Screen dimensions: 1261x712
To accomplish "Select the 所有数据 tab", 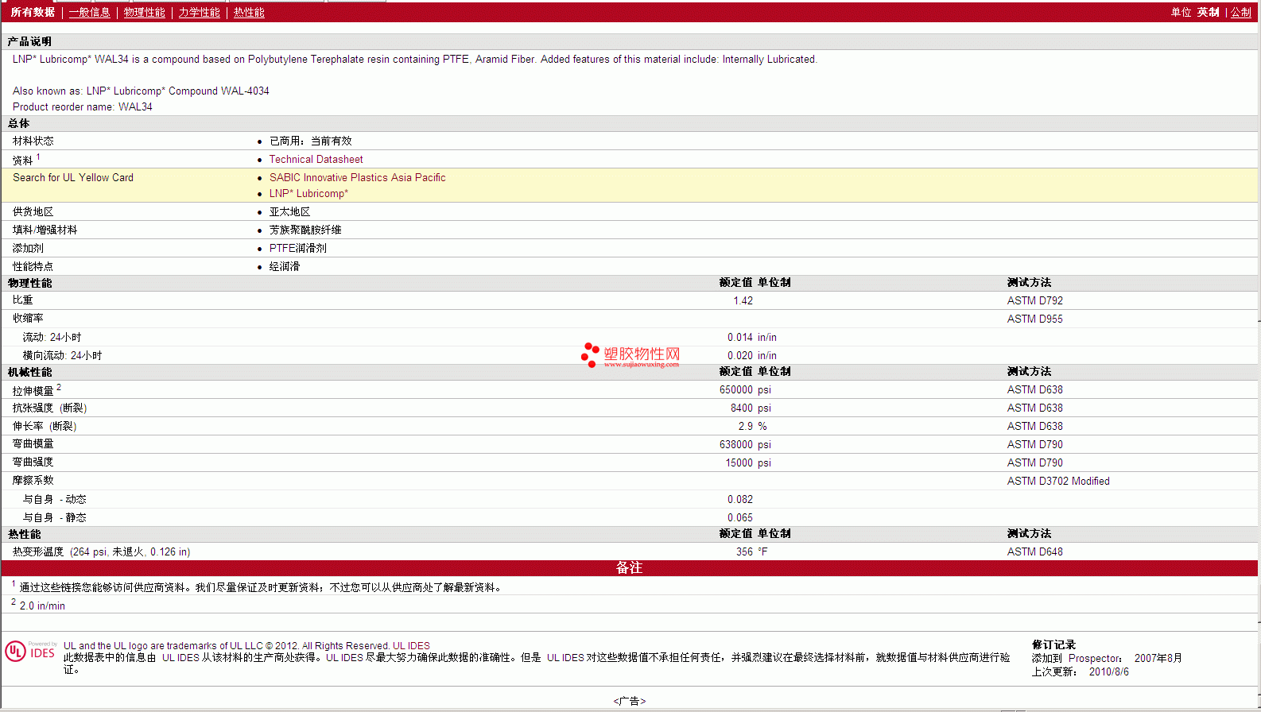I will [33, 12].
